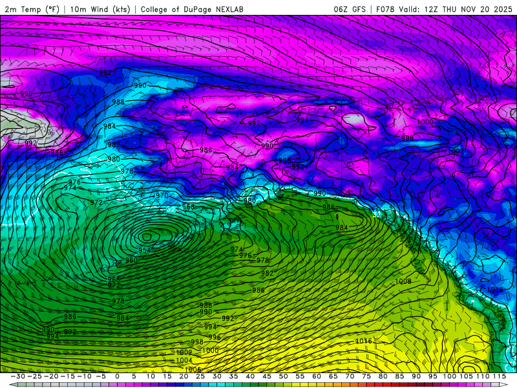Image resolution: width=517 pixels, height=388 pixels.
Task: Click the 35 legend value
Action: [233, 376]
